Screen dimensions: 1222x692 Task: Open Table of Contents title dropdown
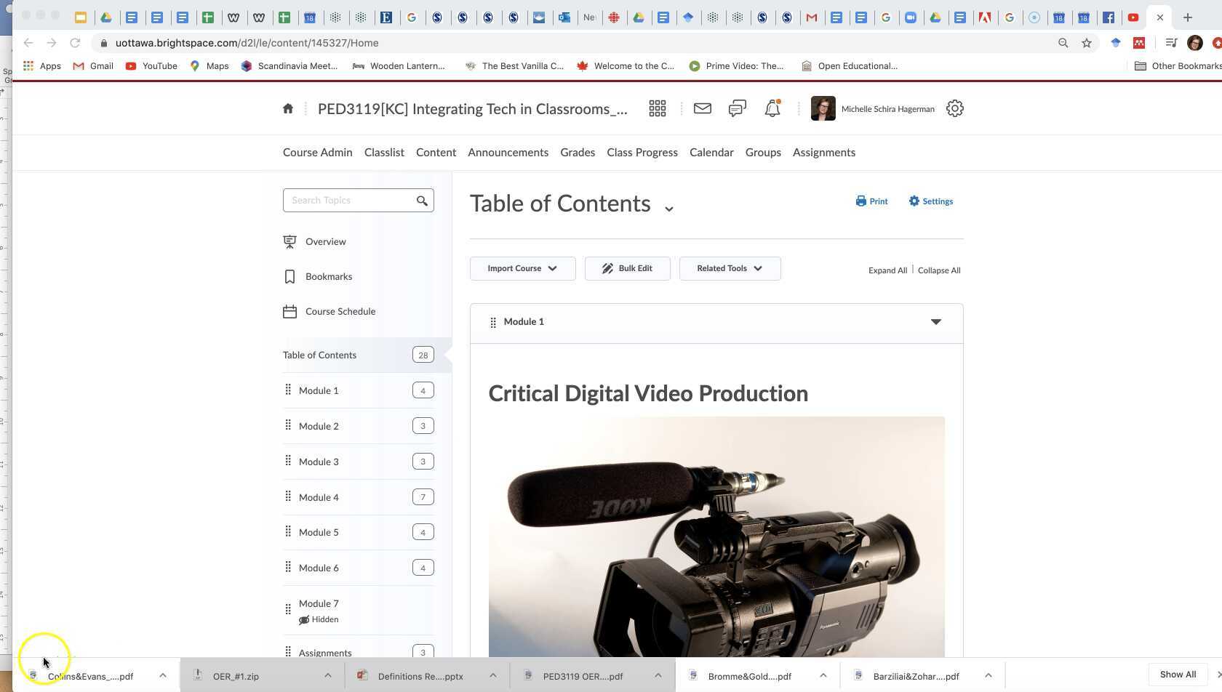pyautogui.click(x=668, y=209)
